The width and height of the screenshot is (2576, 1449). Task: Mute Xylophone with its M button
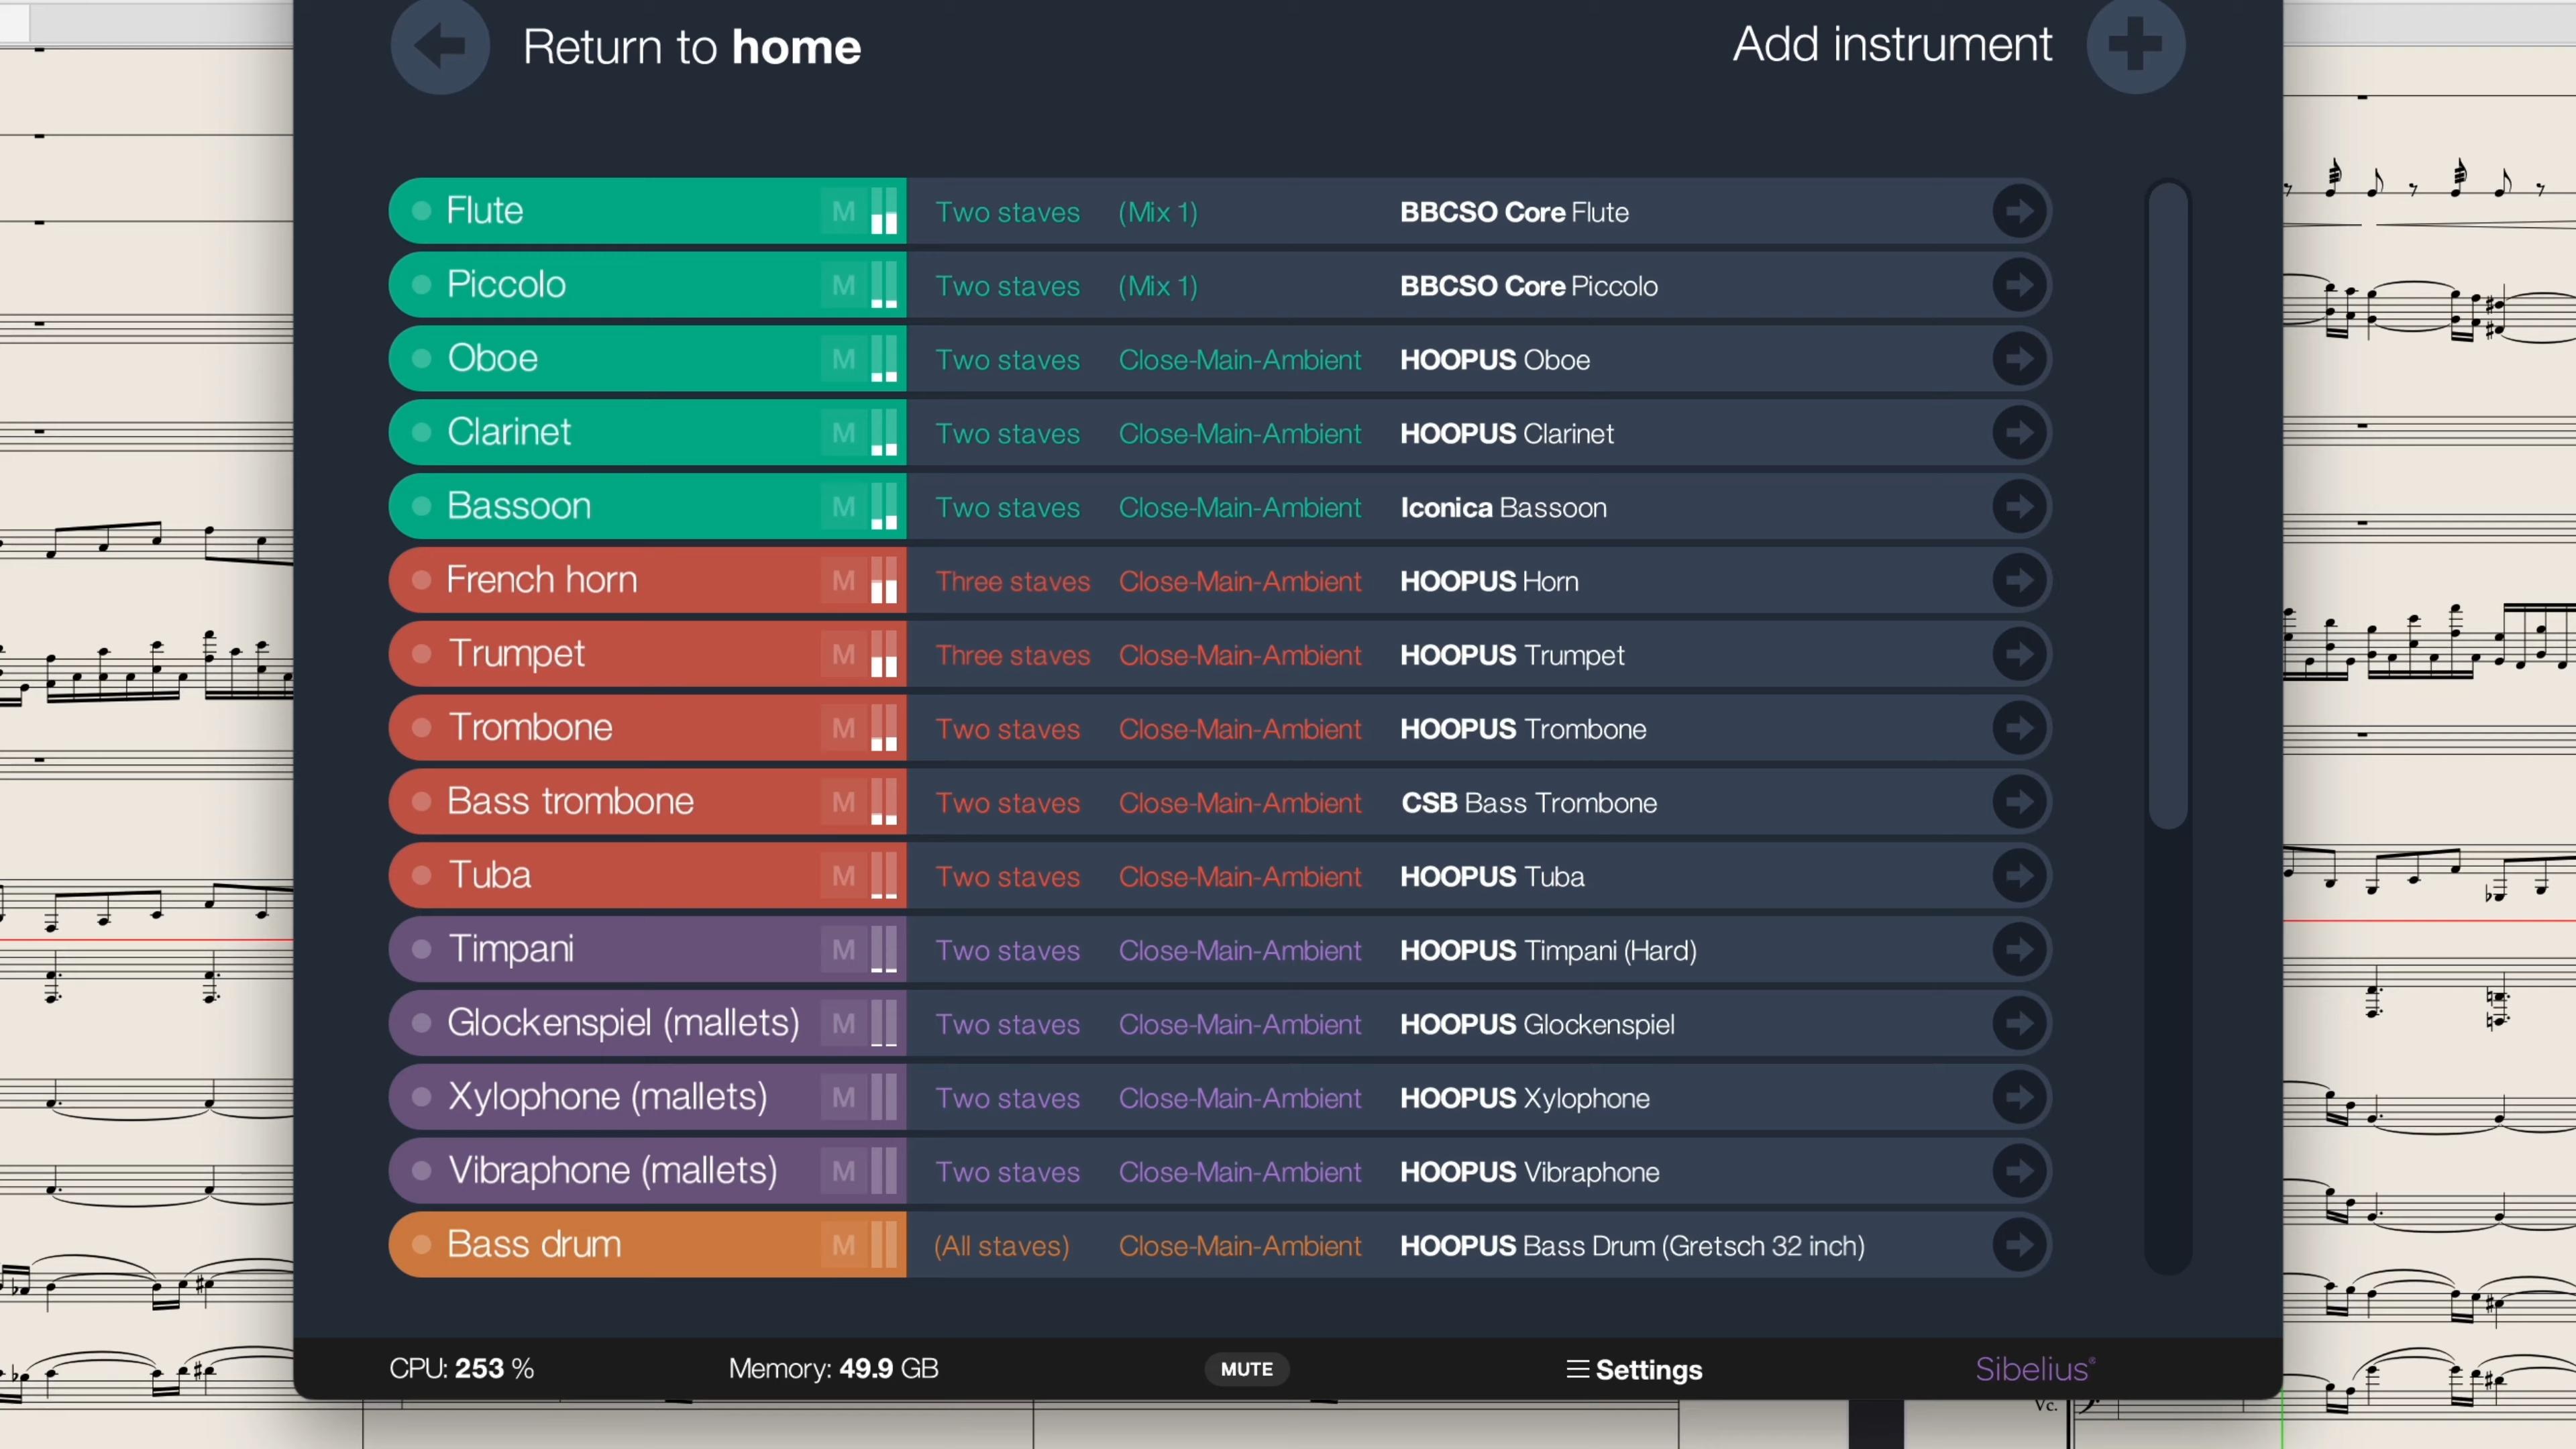pos(844,1098)
